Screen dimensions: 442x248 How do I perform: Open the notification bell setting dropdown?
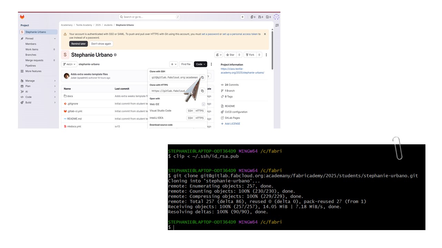point(219,55)
